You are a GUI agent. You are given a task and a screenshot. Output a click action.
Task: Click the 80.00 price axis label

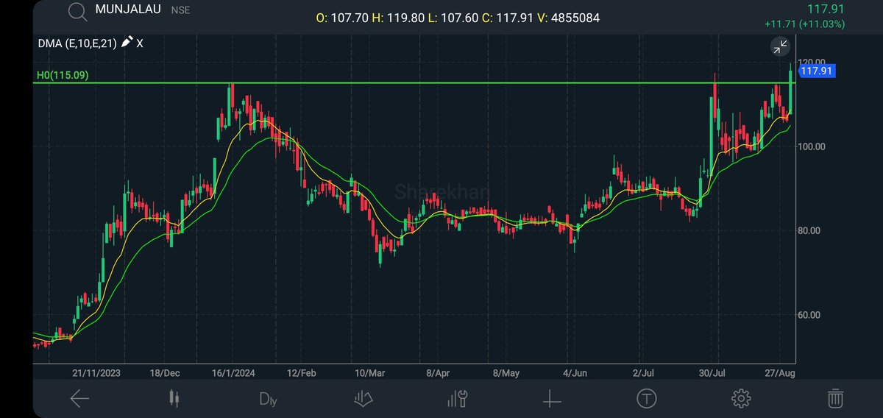[x=811, y=230]
